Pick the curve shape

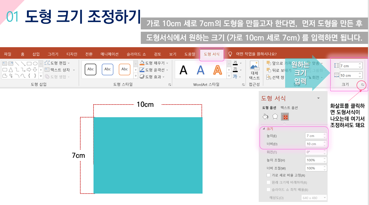point(23,76)
